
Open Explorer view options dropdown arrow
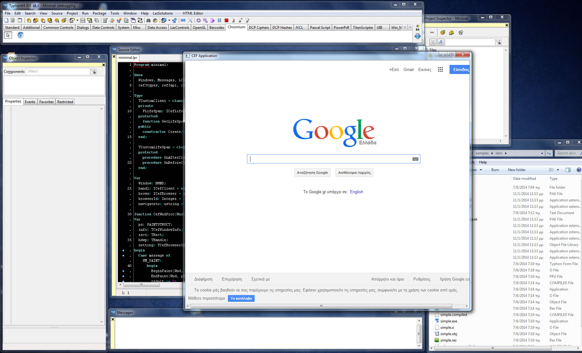[x=558, y=170]
